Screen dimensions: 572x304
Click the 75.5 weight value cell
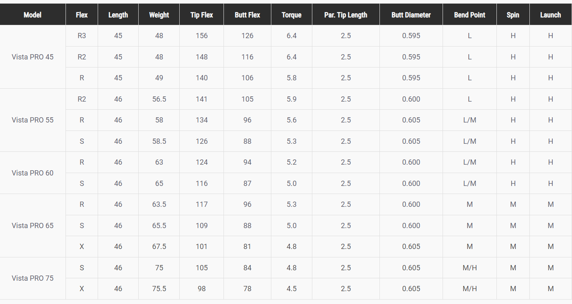159,288
